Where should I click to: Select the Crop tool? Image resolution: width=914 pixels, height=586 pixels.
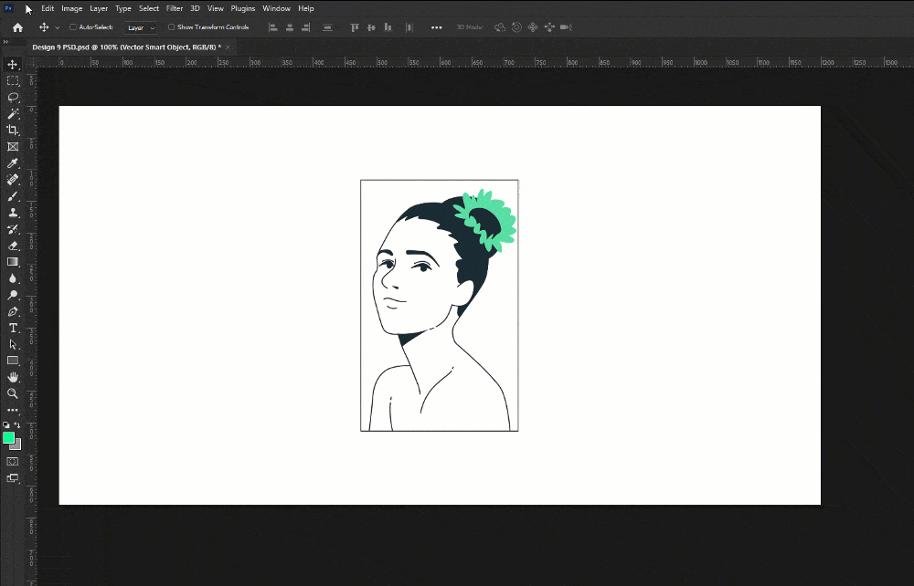click(x=13, y=130)
